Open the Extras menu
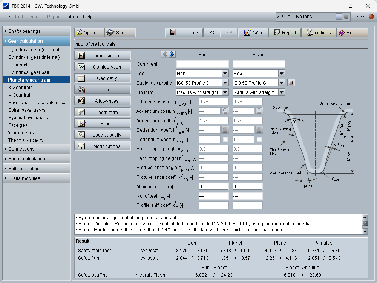Image resolution: width=377 pixels, height=283 pixels. click(x=72, y=17)
